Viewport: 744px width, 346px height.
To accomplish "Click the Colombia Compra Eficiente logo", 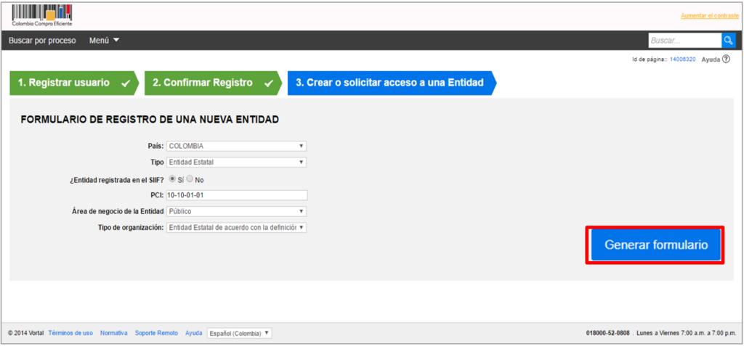I will point(42,15).
